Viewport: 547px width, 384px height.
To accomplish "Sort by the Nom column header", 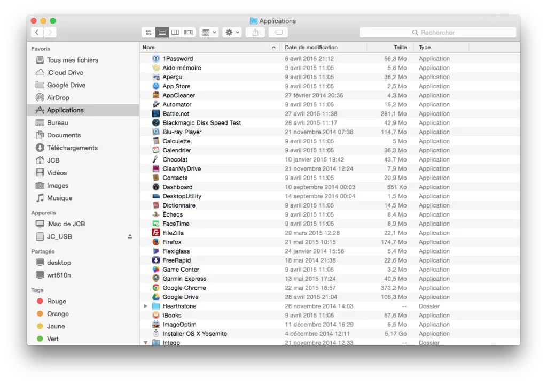I will tap(209, 47).
